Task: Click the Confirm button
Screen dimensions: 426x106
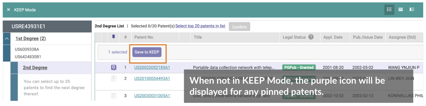Action: point(239,27)
